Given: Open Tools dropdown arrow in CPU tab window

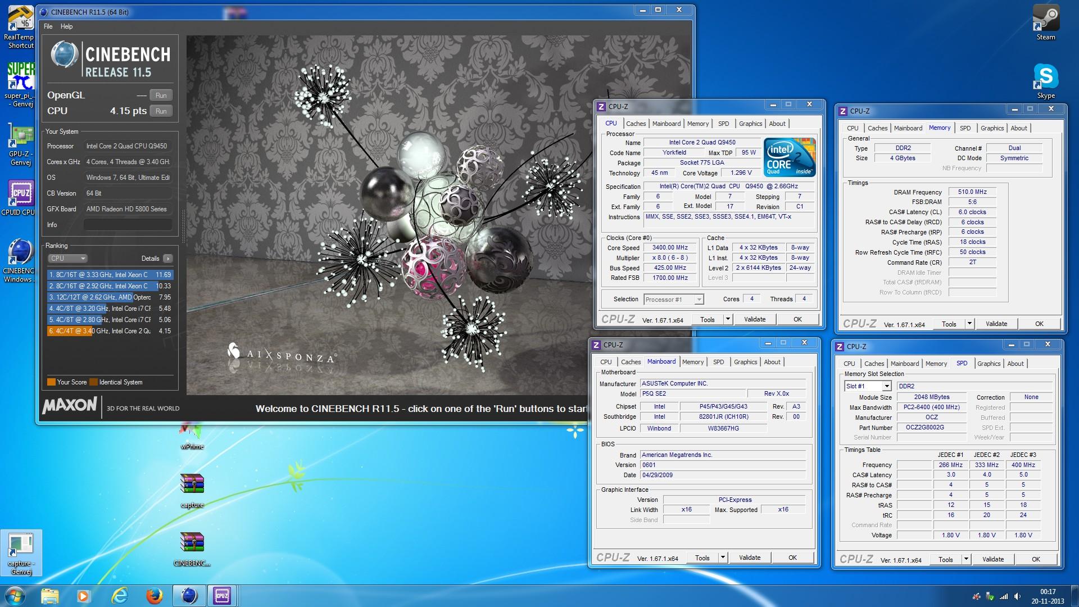Looking at the screenshot, I should (x=727, y=319).
